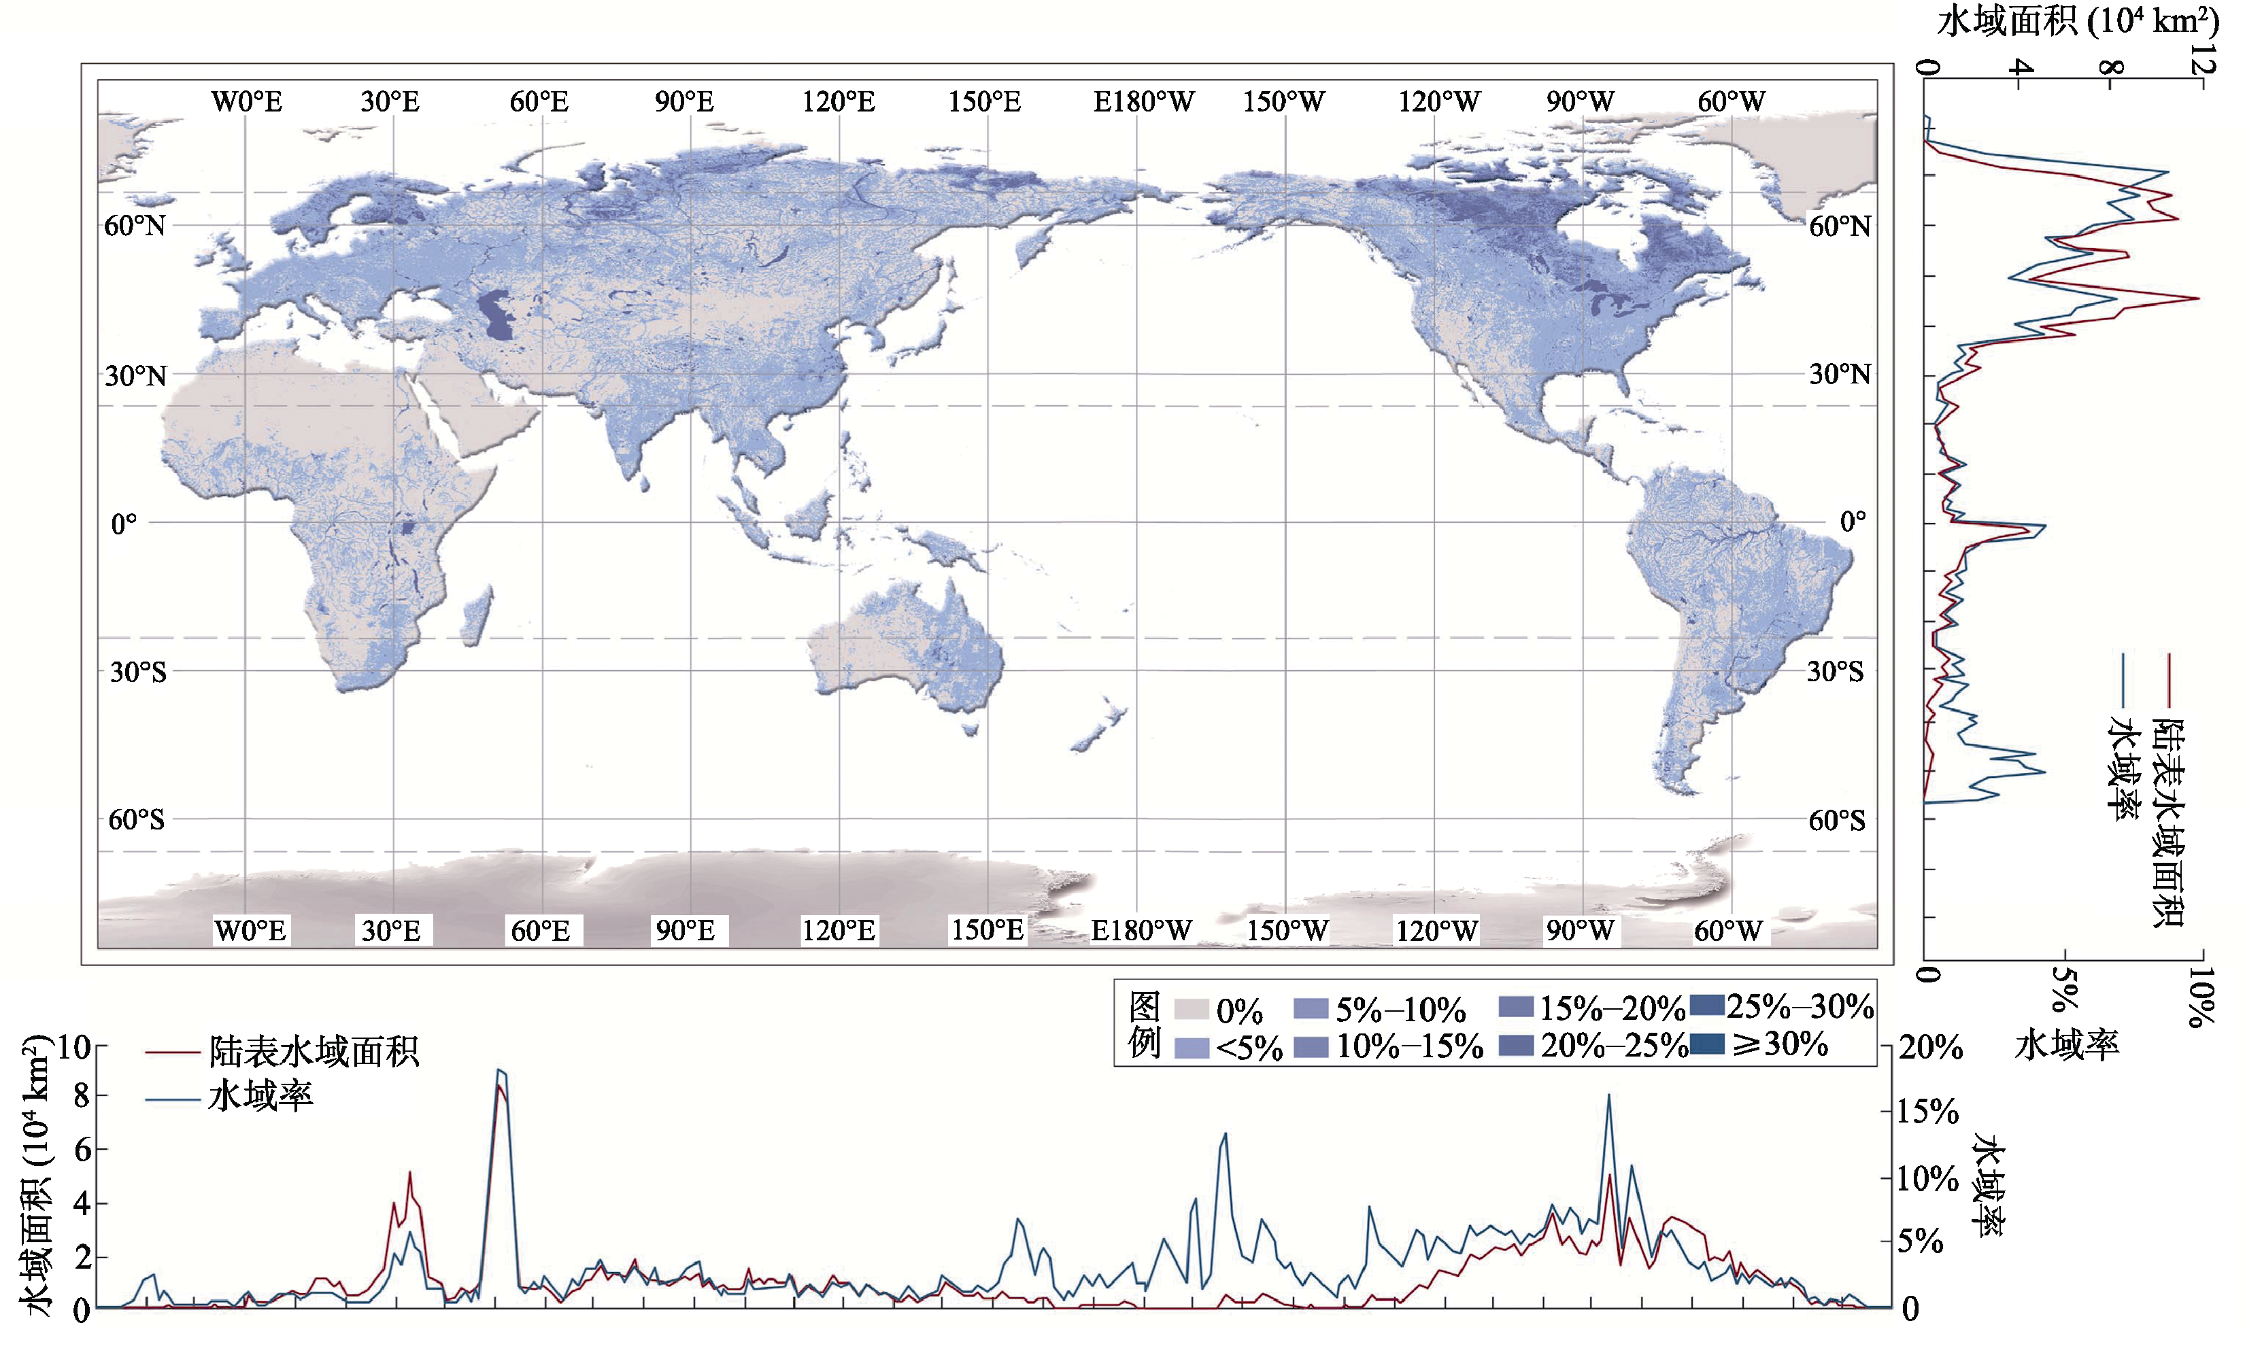Click the 水域面积 (10⁴ km²) title above right chart
The image size is (2262, 1353).
click(2079, 20)
